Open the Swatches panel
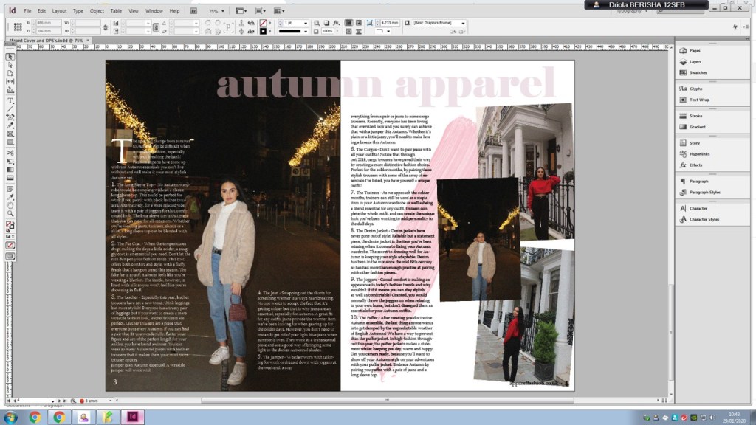 pos(698,72)
